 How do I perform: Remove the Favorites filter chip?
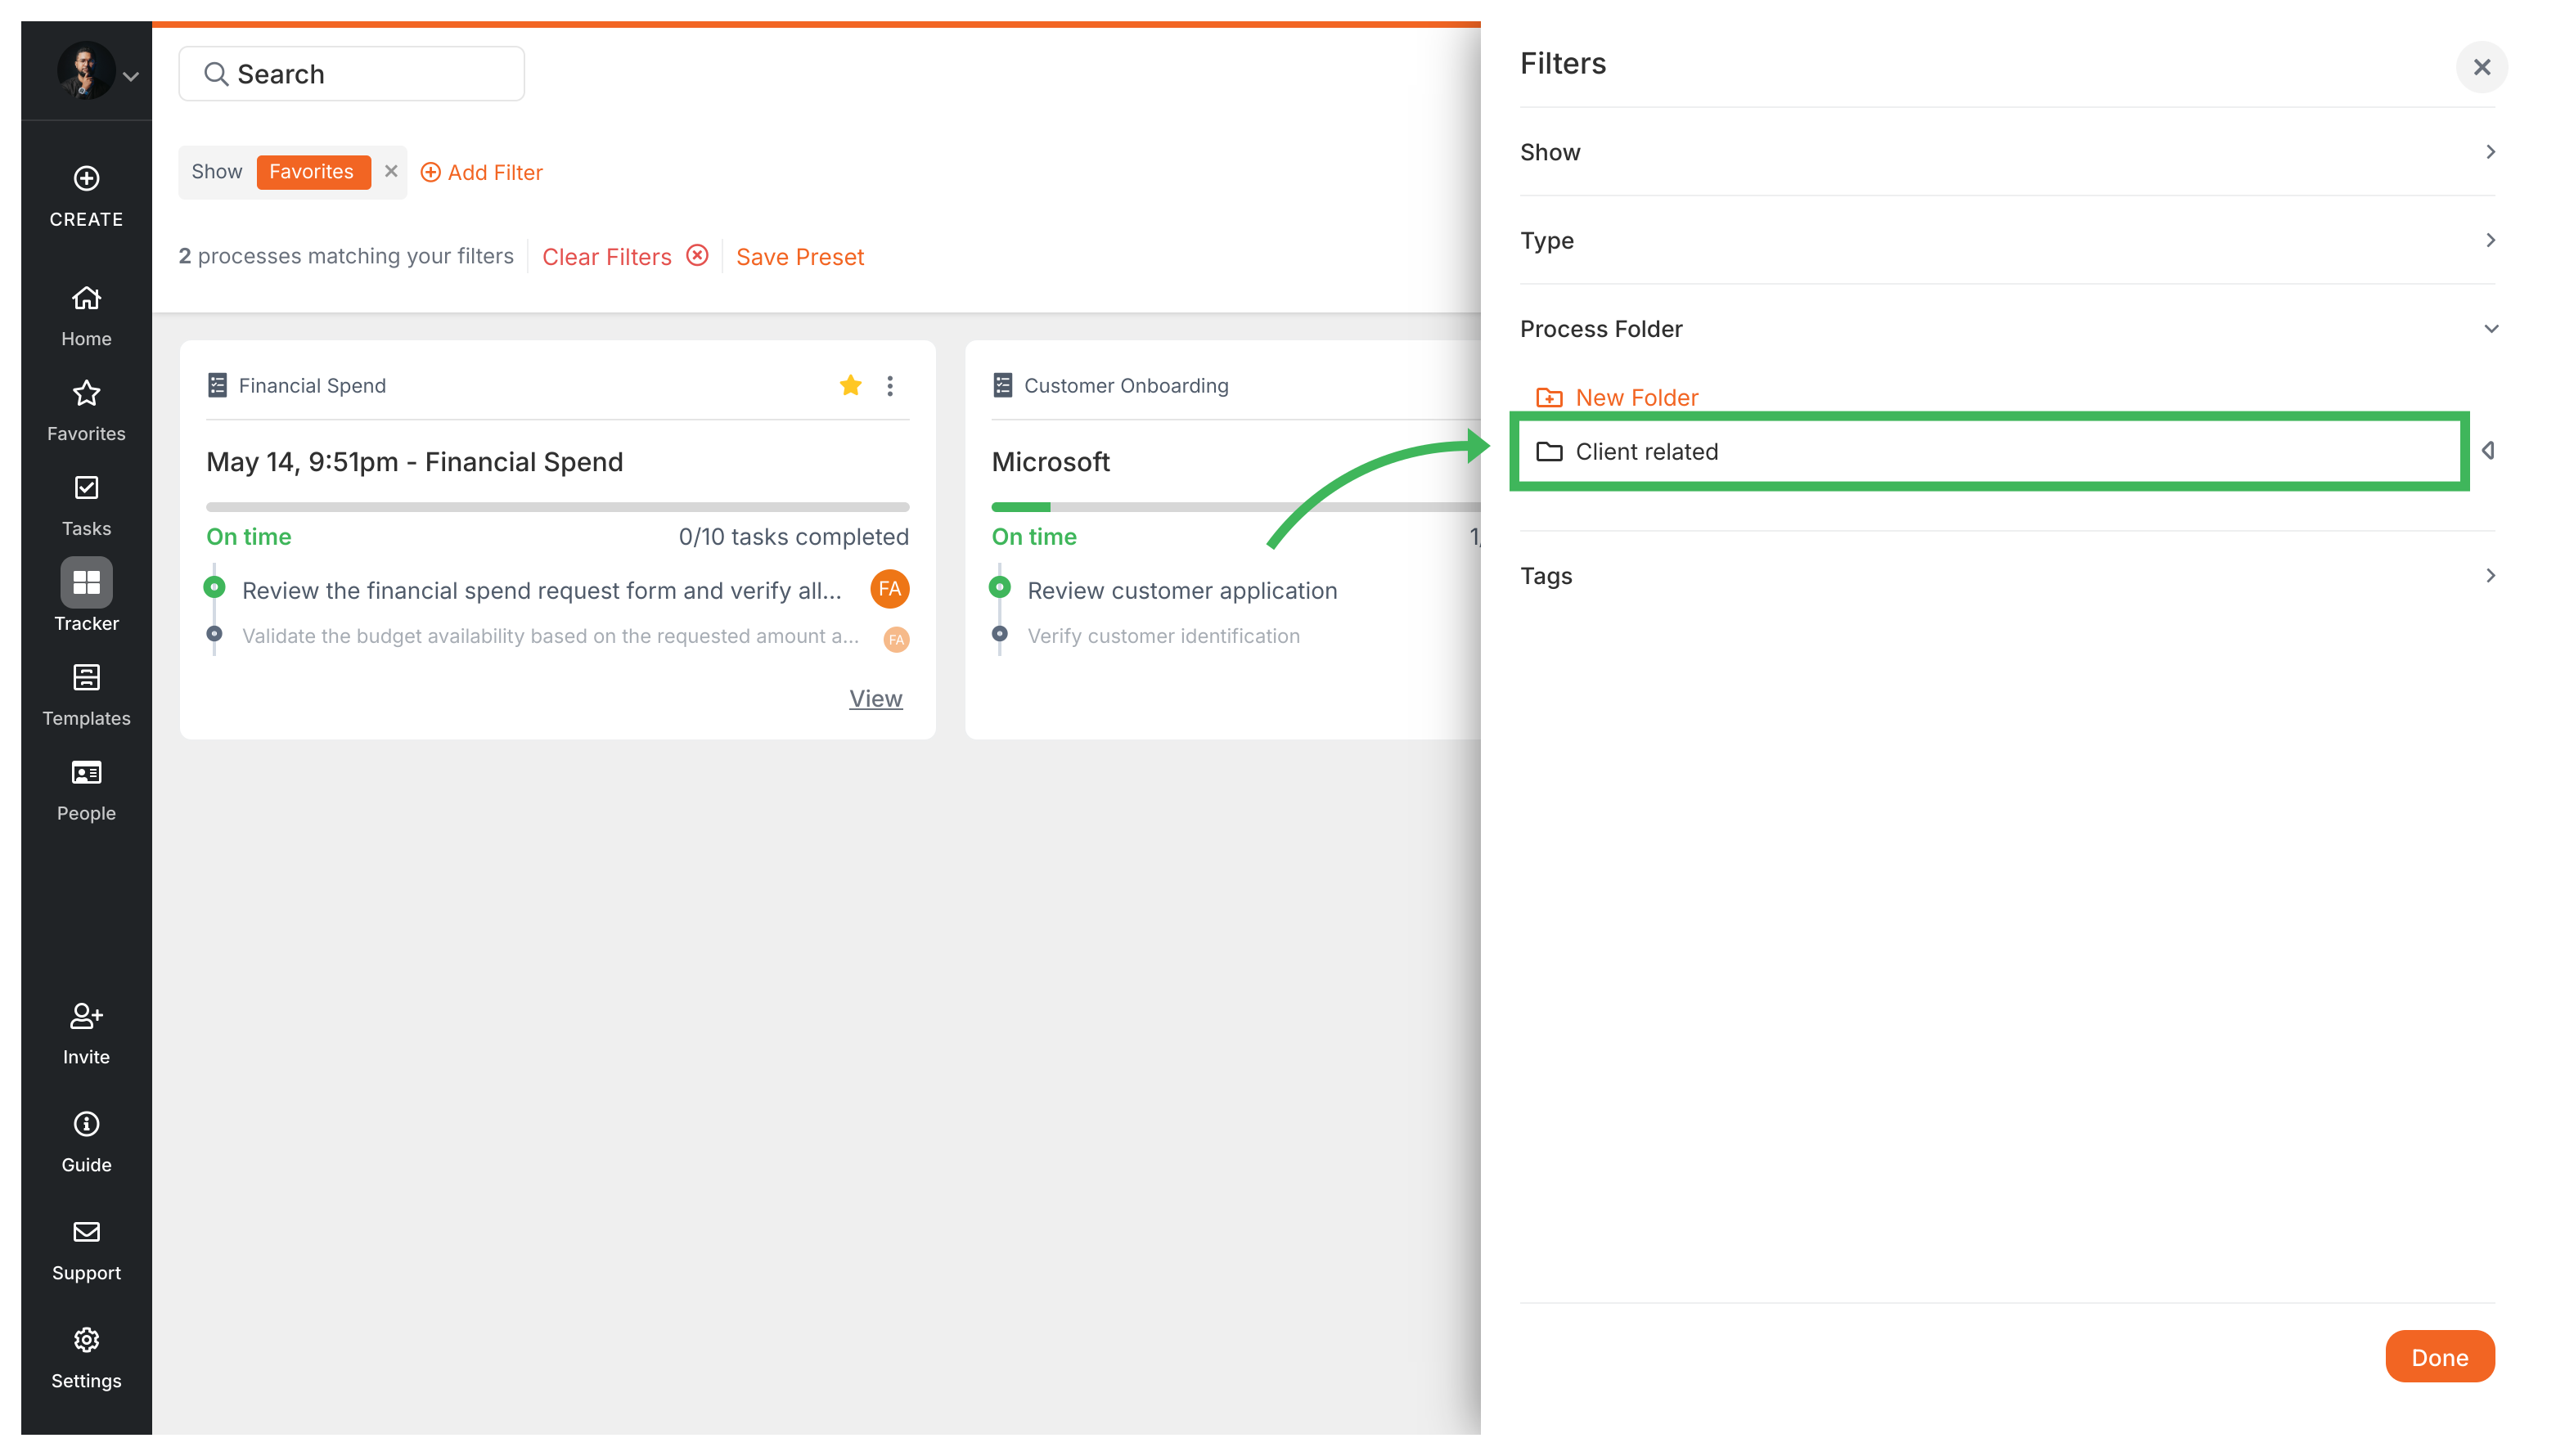click(391, 171)
